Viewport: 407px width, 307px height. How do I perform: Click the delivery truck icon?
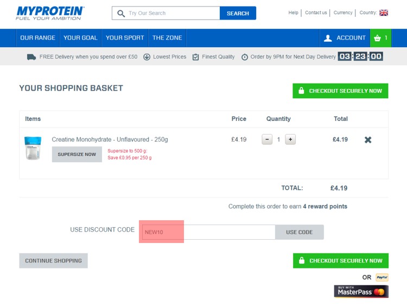pos(31,57)
